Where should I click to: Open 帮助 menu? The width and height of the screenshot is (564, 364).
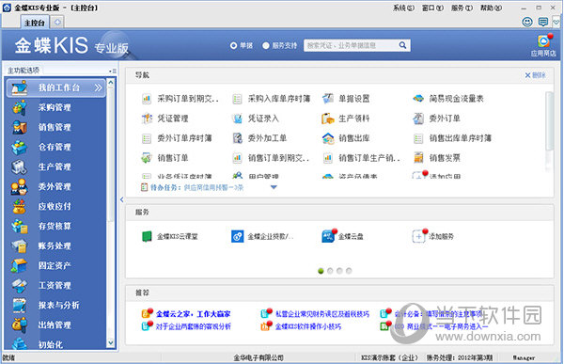491,8
